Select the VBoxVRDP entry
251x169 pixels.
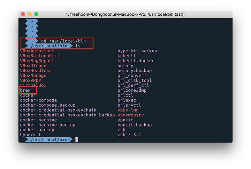31,80
